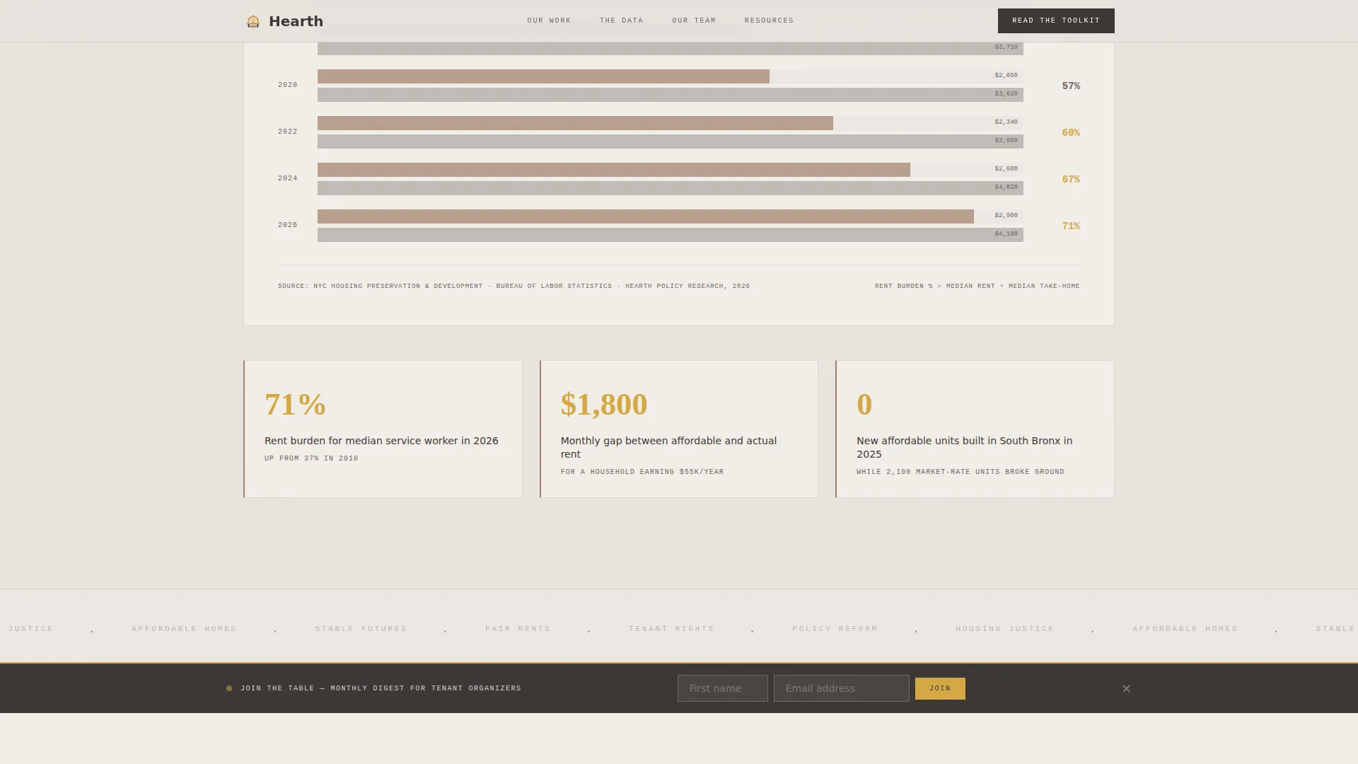
Task: Click 'While 2,100 market-rate units broke ground'
Action: pyautogui.click(x=961, y=472)
